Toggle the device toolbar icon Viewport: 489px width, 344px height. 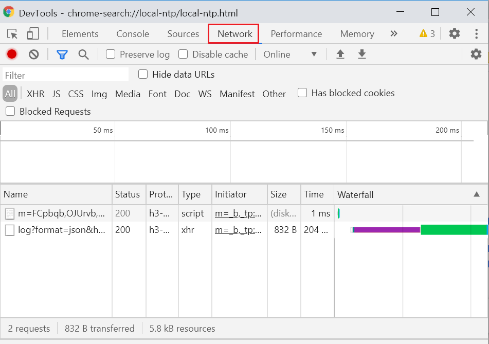click(x=33, y=34)
